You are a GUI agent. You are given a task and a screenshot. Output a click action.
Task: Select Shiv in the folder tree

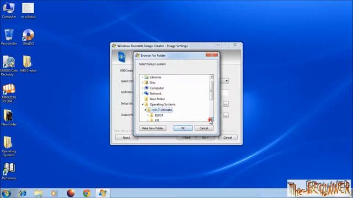pyautogui.click(x=152, y=82)
